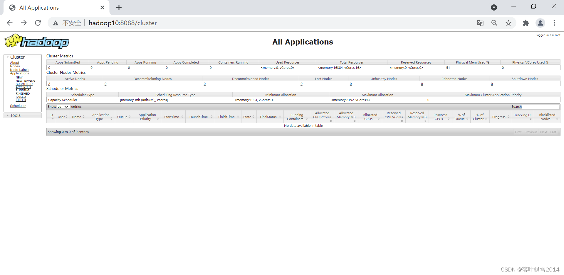This screenshot has width=564, height=275.
Task: Open the About link
Action: [x=15, y=63]
